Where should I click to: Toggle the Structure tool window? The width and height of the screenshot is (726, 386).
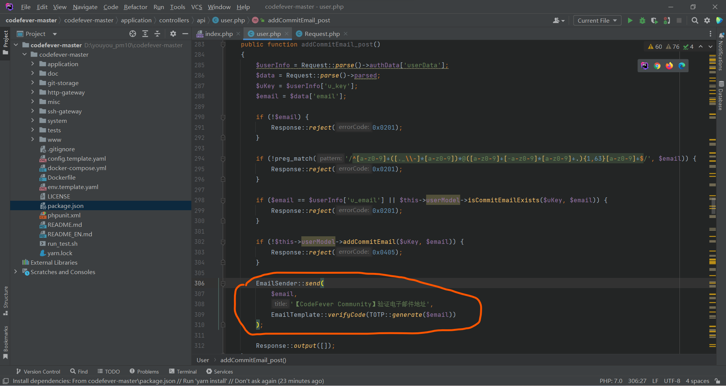point(5,301)
